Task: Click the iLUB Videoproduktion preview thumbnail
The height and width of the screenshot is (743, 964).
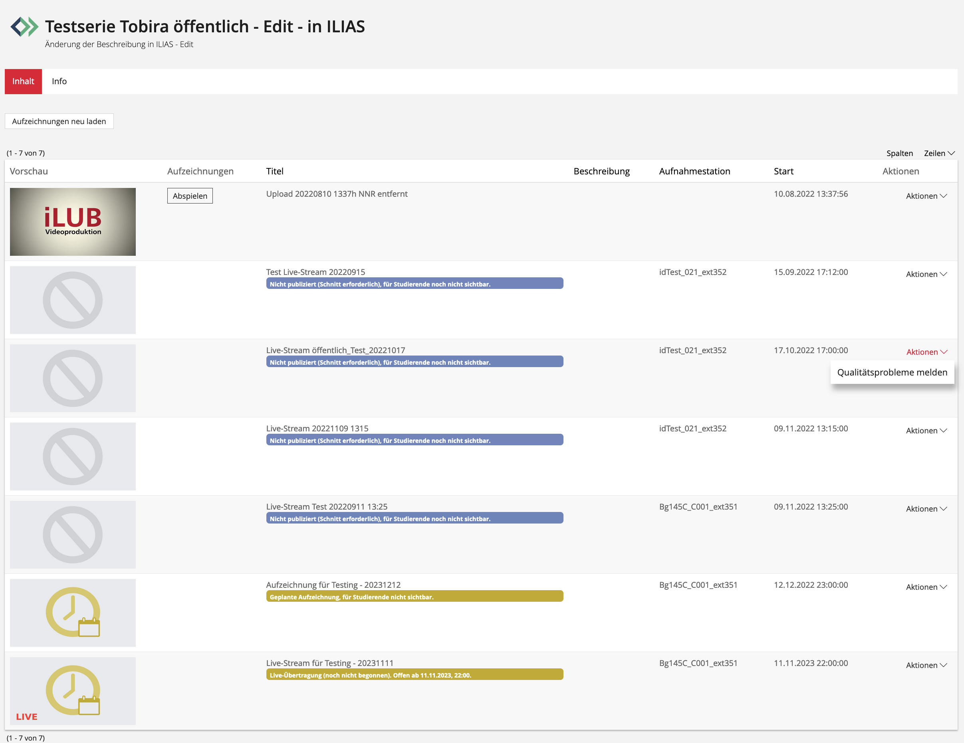Action: pos(73,221)
